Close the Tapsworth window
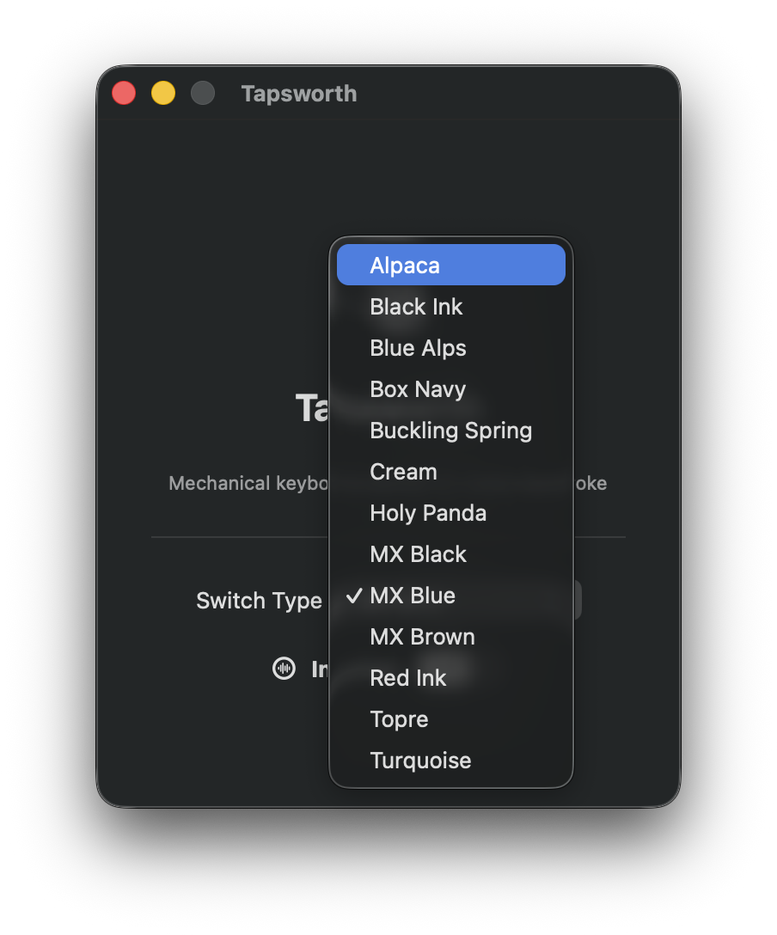The image size is (777, 935). point(124,93)
